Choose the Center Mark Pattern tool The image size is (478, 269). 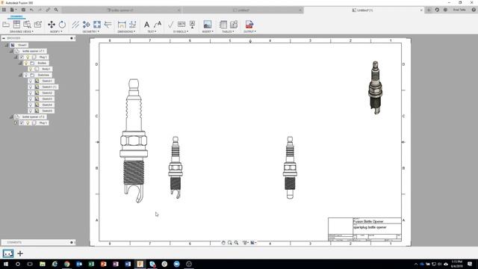(x=97, y=25)
